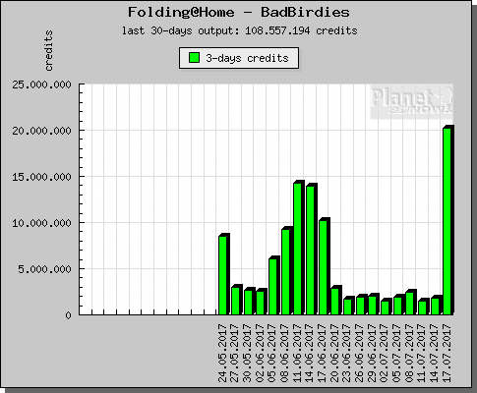Image resolution: width=477 pixels, height=393 pixels.
Task: Select the bar for 05.07.2017
Action: [398, 305]
